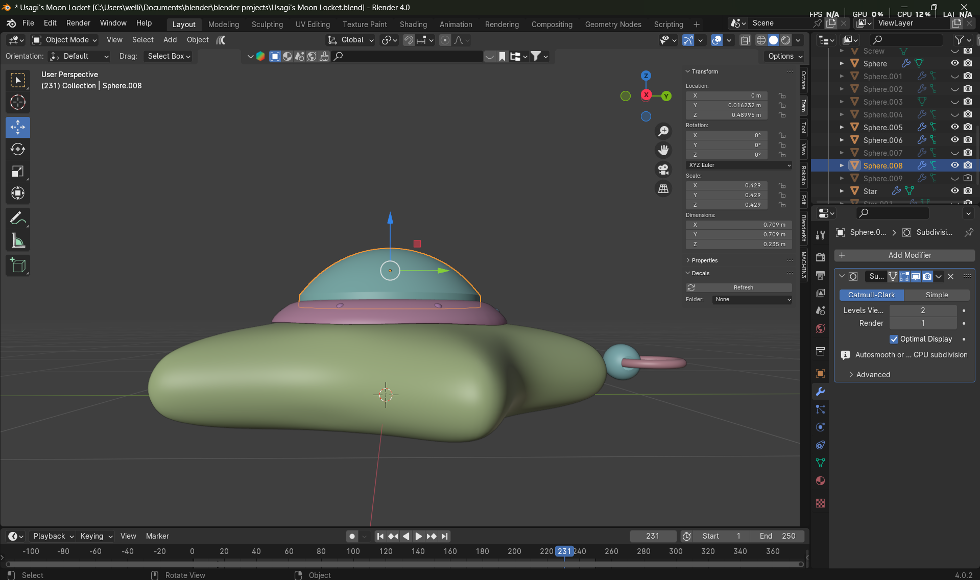Screen dimensions: 980x580
Task: Open the Decals Folder None dropdown
Action: (752, 299)
